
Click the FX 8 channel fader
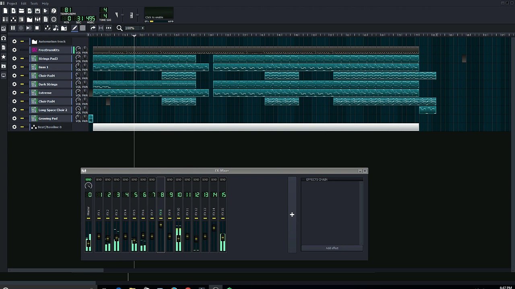(x=161, y=225)
